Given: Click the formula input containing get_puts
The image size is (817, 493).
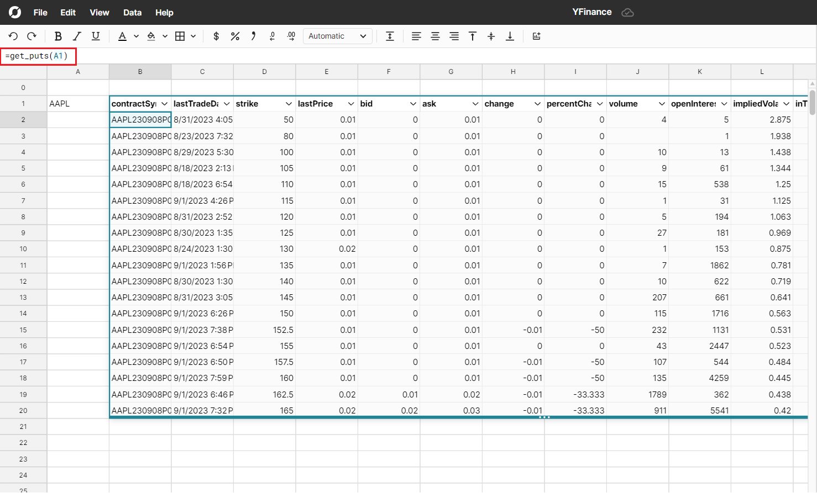Looking at the screenshot, I should pos(38,56).
